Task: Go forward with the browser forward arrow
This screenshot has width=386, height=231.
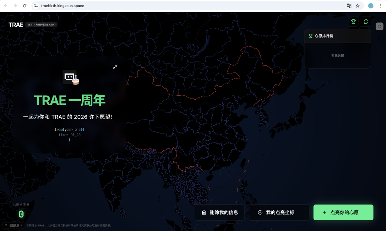Action: (15, 6)
